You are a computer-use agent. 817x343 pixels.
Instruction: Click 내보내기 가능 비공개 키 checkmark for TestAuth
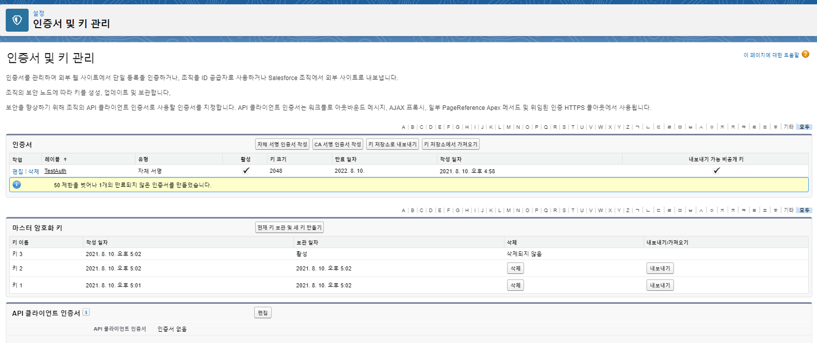716,171
